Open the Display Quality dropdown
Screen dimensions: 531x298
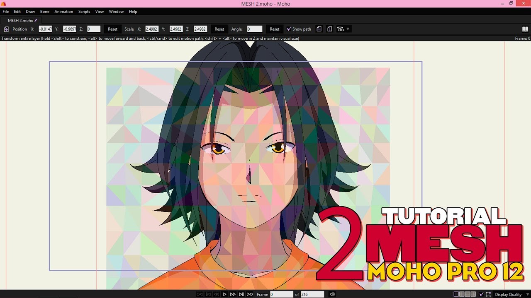(x=512, y=294)
